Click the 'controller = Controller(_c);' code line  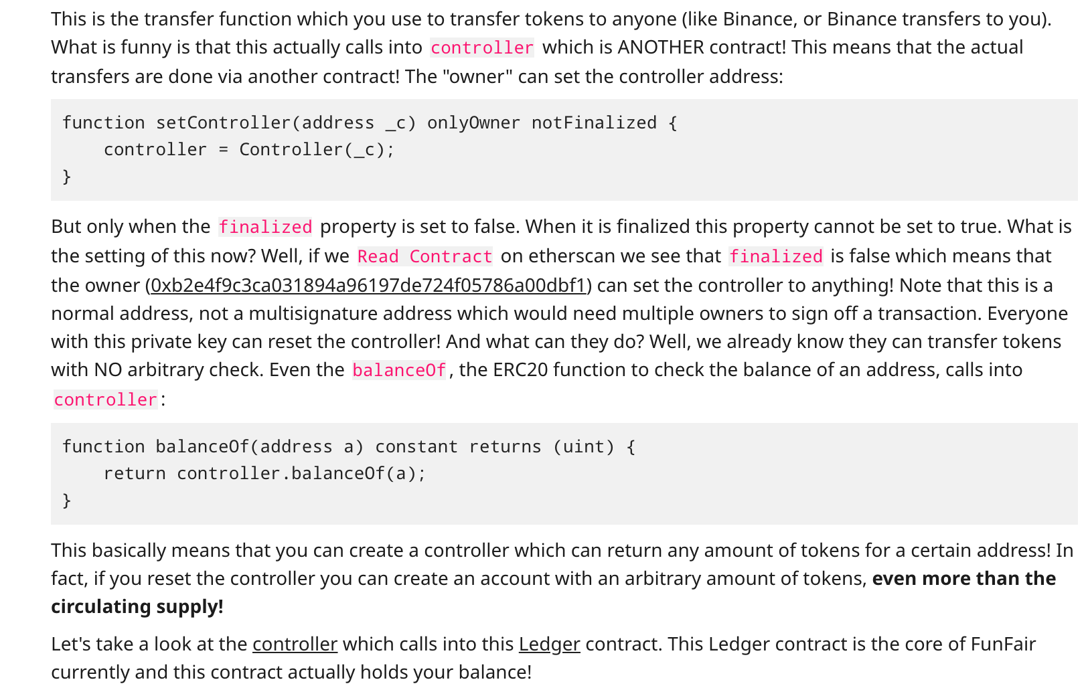249,150
